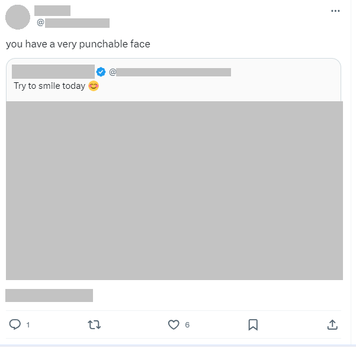This screenshot has height=347, width=356.
Task: Click the reply count "1"
Action: pos(28,325)
